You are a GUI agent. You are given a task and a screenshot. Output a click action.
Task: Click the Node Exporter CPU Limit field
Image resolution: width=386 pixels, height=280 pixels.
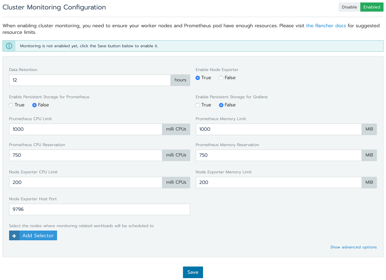(85, 182)
